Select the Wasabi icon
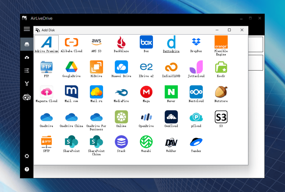285x192 pixels. tap(146, 144)
